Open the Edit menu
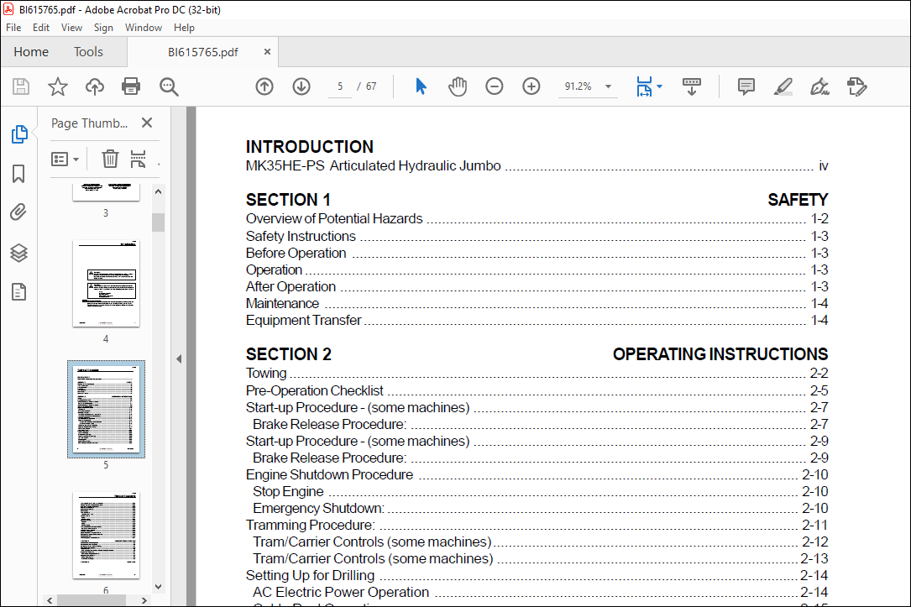 pyautogui.click(x=40, y=28)
